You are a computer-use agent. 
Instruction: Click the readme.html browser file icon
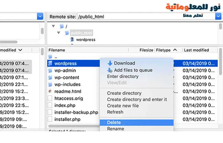[50, 92]
